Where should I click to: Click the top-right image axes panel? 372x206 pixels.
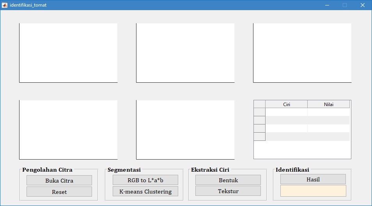(x=302, y=53)
